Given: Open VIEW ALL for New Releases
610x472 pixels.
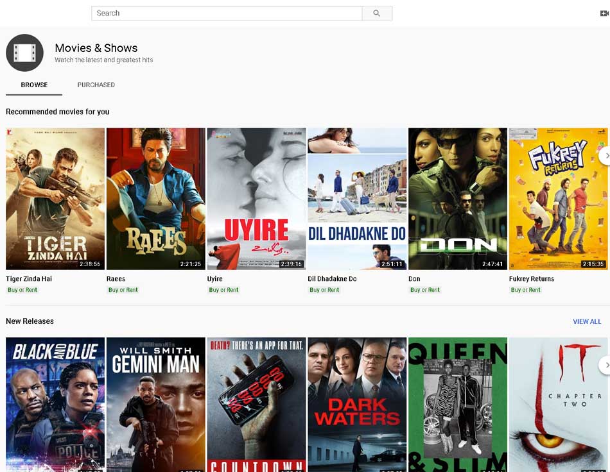Looking at the screenshot, I should click(x=587, y=321).
